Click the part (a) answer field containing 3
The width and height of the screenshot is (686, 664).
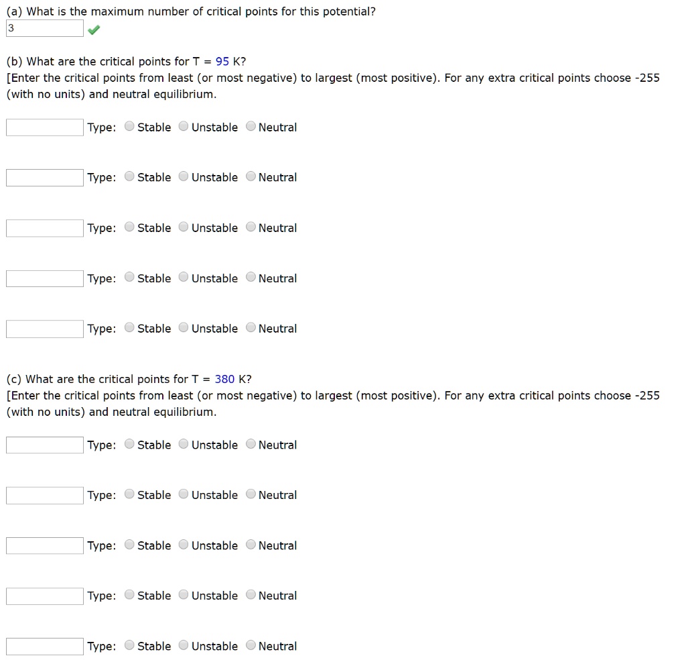(x=44, y=28)
